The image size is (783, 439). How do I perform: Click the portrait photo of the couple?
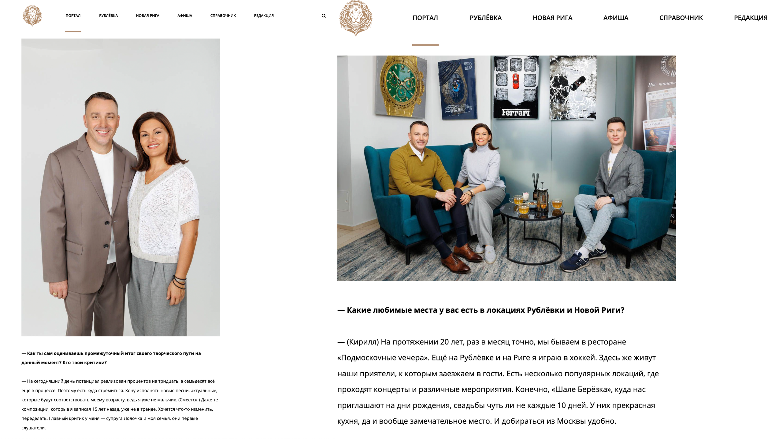(x=121, y=187)
